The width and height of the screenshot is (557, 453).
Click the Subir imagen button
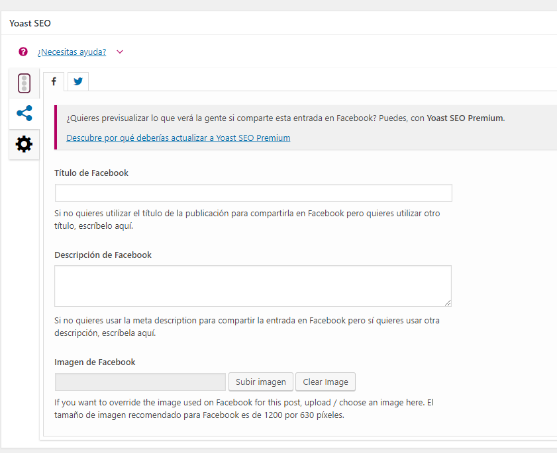click(261, 382)
